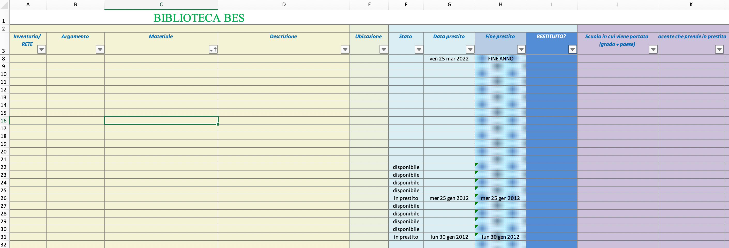Image resolution: width=729 pixels, height=248 pixels.
Task: Select 'mer 25 gen 2012' in Data prestito column
Action: pyautogui.click(x=449, y=198)
